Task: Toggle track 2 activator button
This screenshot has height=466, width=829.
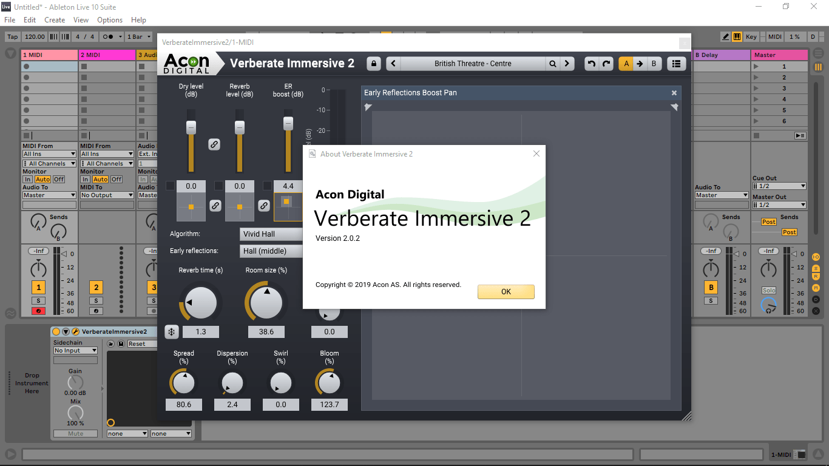Action: point(96,288)
